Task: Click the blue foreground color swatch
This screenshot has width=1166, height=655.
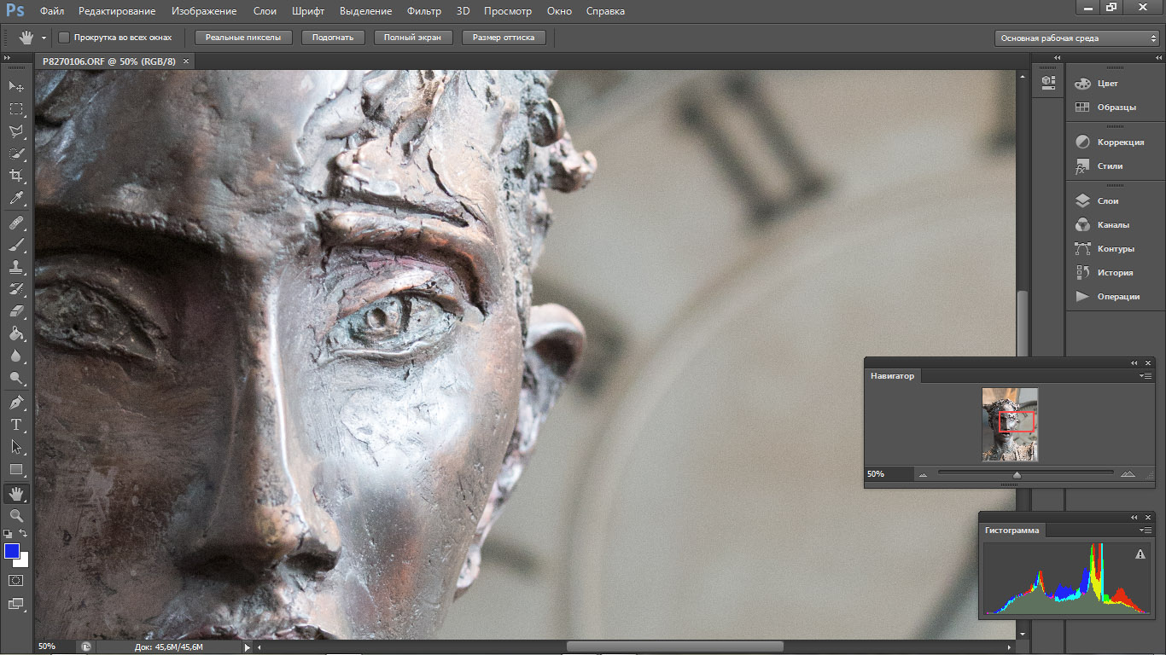Action: (12, 551)
